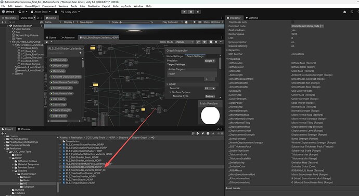Screen dimensions: 359x196
Task: Open Compile and show code dropdown
Action: pos(307,26)
